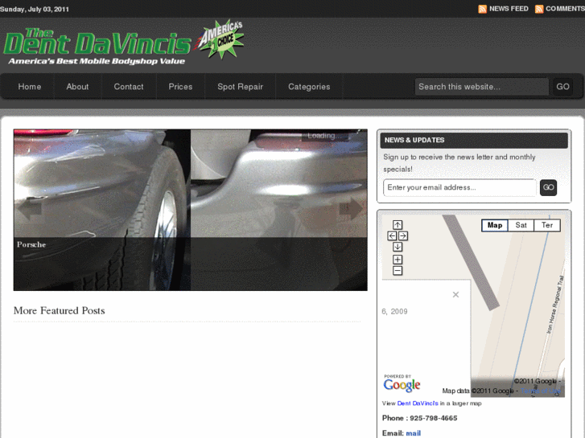The image size is (585, 438).
Task: Switch map to Sat view
Action: click(521, 225)
